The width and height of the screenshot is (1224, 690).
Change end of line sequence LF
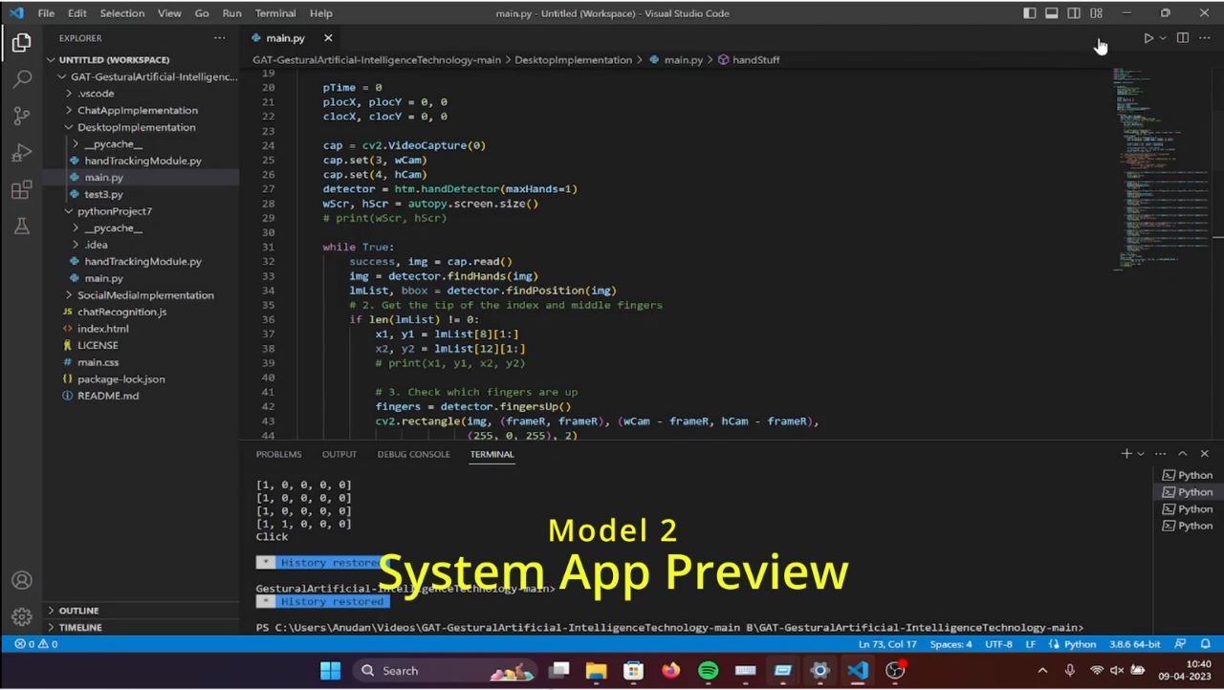coord(1031,644)
